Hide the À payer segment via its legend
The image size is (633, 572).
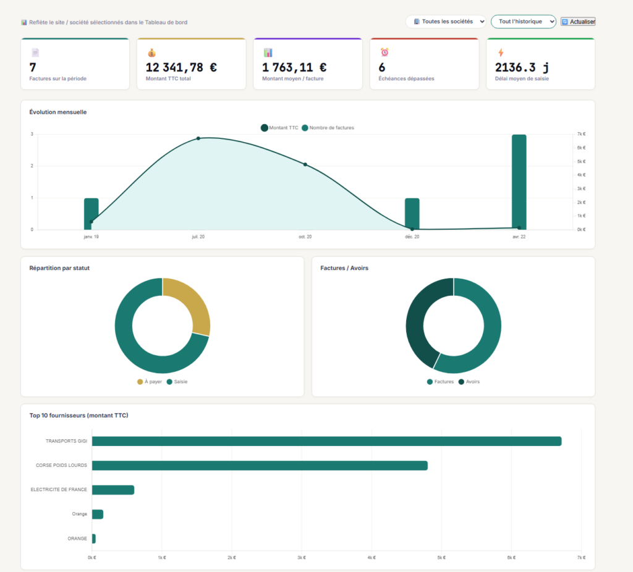point(150,382)
